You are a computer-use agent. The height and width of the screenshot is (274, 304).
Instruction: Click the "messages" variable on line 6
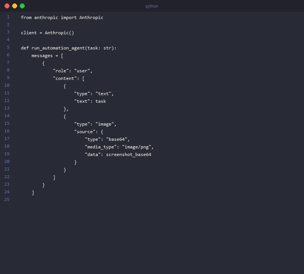click(42, 56)
